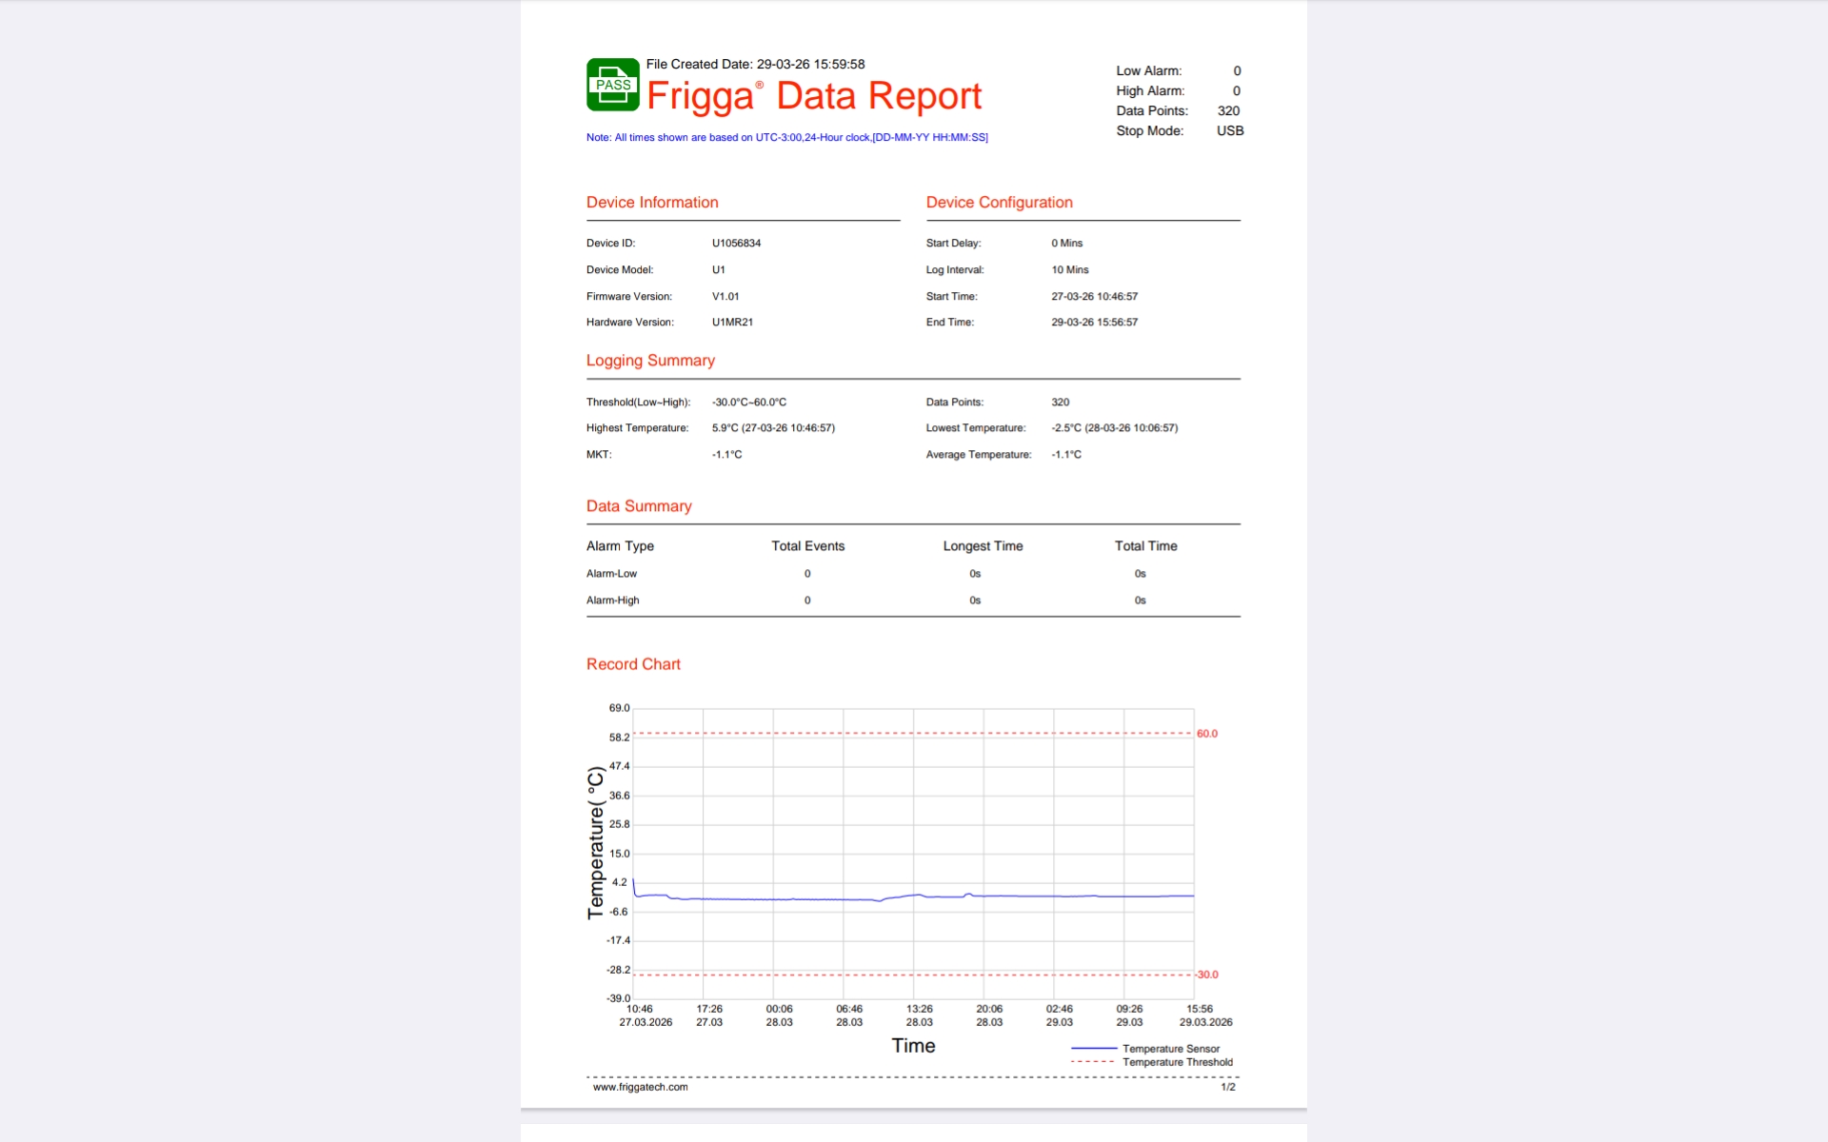Click the blue UTC time zone note
The image size is (1828, 1142).
click(786, 137)
